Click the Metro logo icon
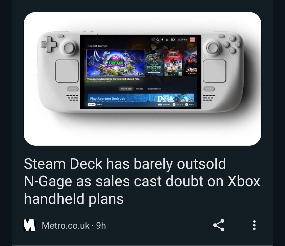This screenshot has height=246, width=285. [x=30, y=225]
